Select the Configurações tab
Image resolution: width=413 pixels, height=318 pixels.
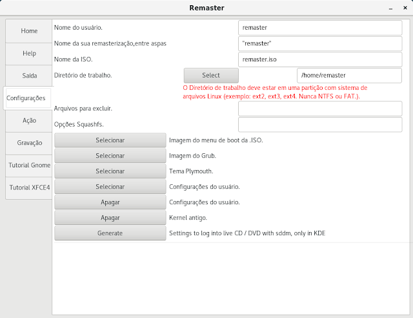[27, 98]
